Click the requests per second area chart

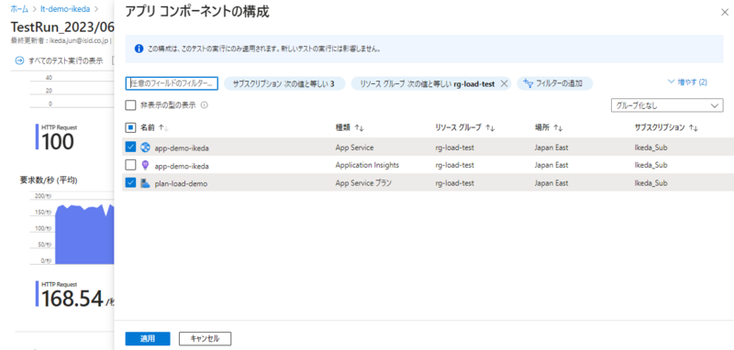84,234
